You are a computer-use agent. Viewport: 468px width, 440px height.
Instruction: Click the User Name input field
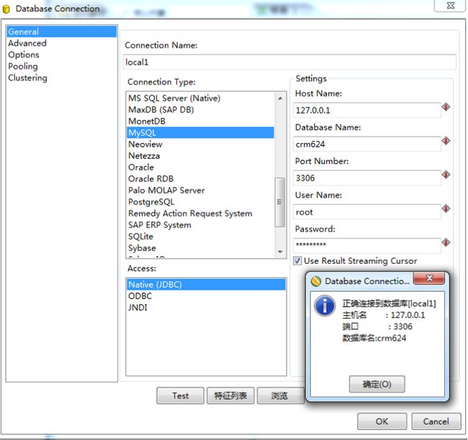pyautogui.click(x=367, y=212)
